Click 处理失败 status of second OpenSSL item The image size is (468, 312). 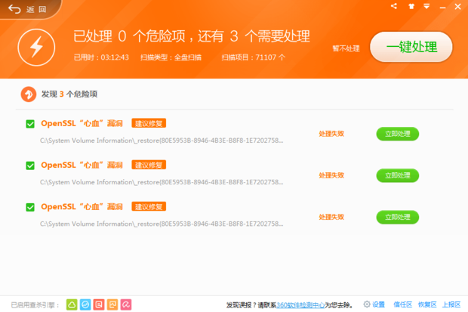331,175
